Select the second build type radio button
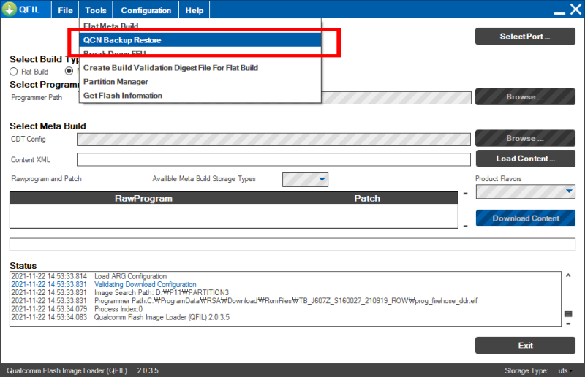Screen dimensions: 585x377 69,71
